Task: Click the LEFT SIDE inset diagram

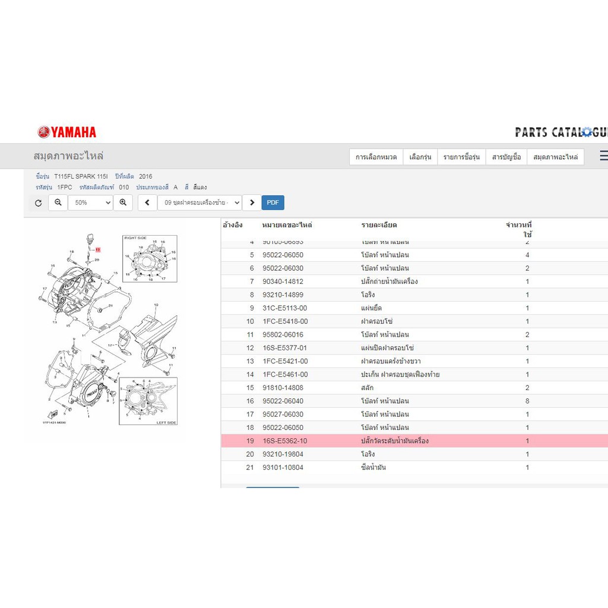Action: pyautogui.click(x=148, y=401)
